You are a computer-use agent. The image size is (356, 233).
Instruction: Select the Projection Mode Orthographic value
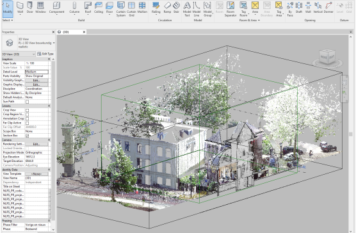pos(36,153)
